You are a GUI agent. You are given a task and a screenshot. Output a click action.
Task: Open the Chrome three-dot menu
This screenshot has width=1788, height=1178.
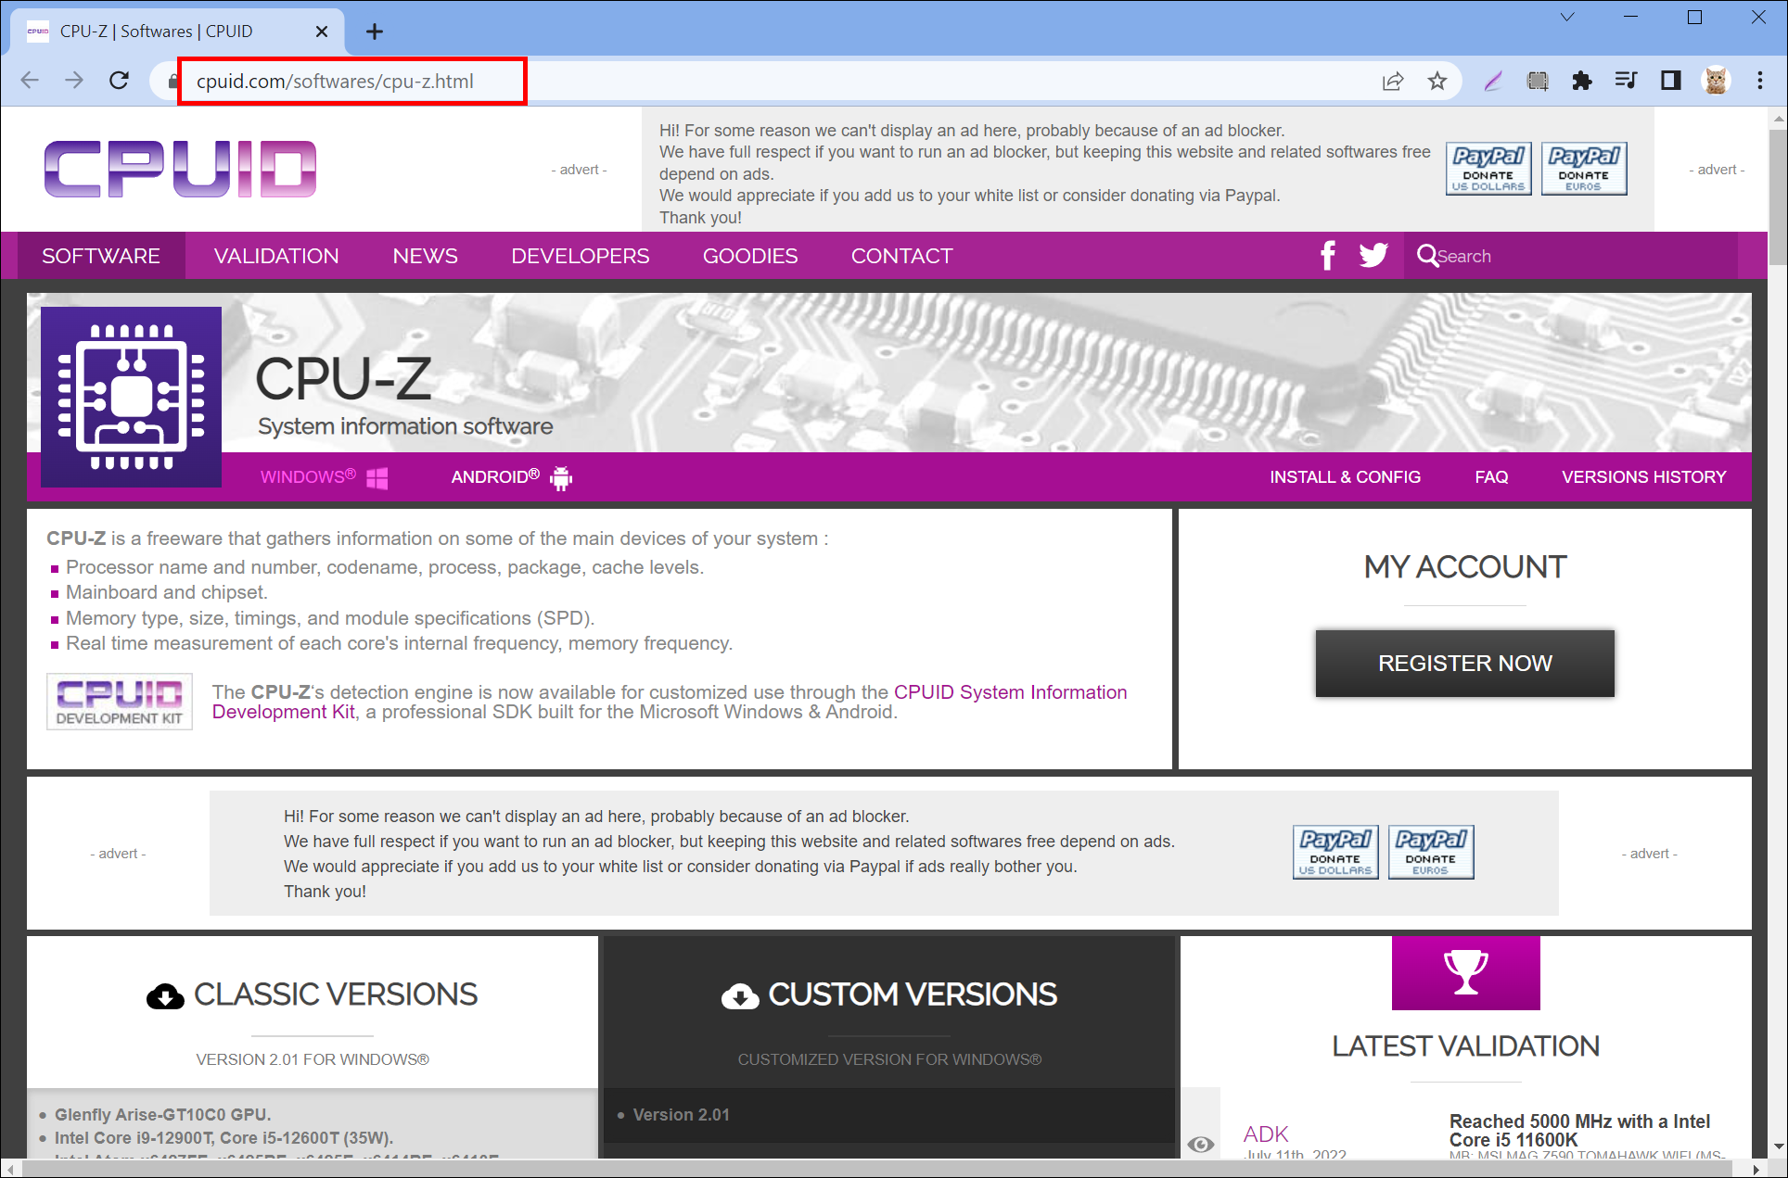(x=1760, y=82)
